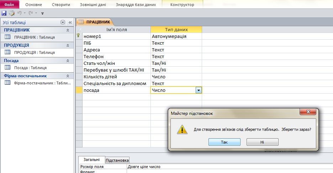
Task: Click the warning icon in the dialog
Action: (182, 129)
